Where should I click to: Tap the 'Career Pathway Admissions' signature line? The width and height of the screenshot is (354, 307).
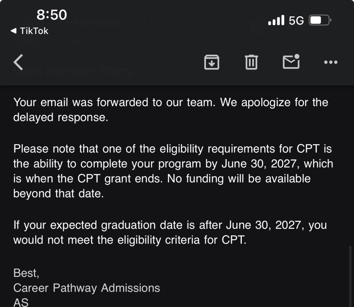[86, 288]
